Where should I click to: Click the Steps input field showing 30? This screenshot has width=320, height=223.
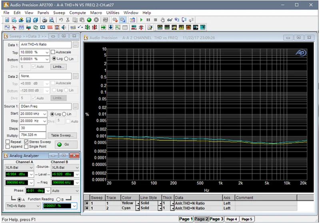[32, 128]
